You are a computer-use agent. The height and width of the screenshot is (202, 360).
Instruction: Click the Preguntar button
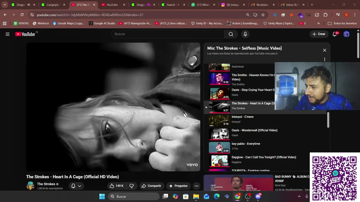[178, 186]
